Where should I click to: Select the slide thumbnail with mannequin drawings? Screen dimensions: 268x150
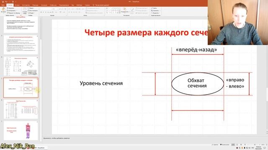tap(21, 66)
